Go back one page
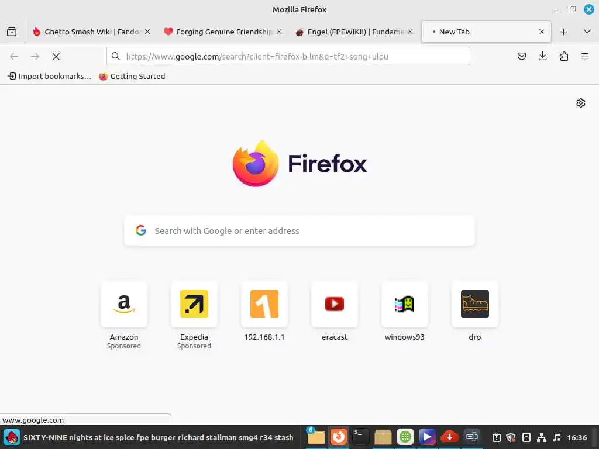This screenshot has height=449, width=599. (14, 57)
